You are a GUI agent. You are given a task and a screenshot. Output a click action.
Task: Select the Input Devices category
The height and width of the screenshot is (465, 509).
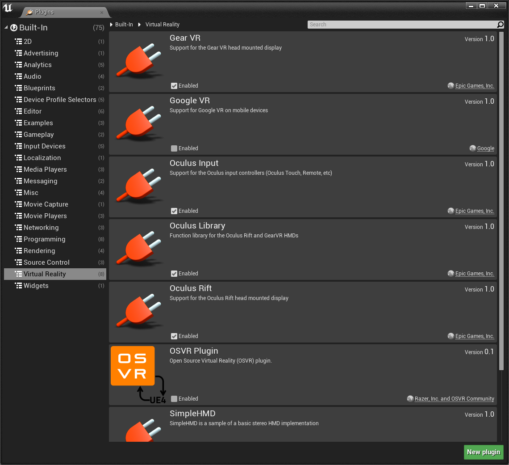[55, 146]
